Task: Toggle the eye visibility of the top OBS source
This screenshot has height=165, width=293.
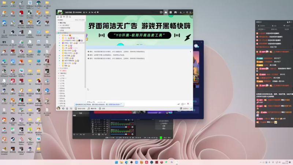Action: coord(104,120)
